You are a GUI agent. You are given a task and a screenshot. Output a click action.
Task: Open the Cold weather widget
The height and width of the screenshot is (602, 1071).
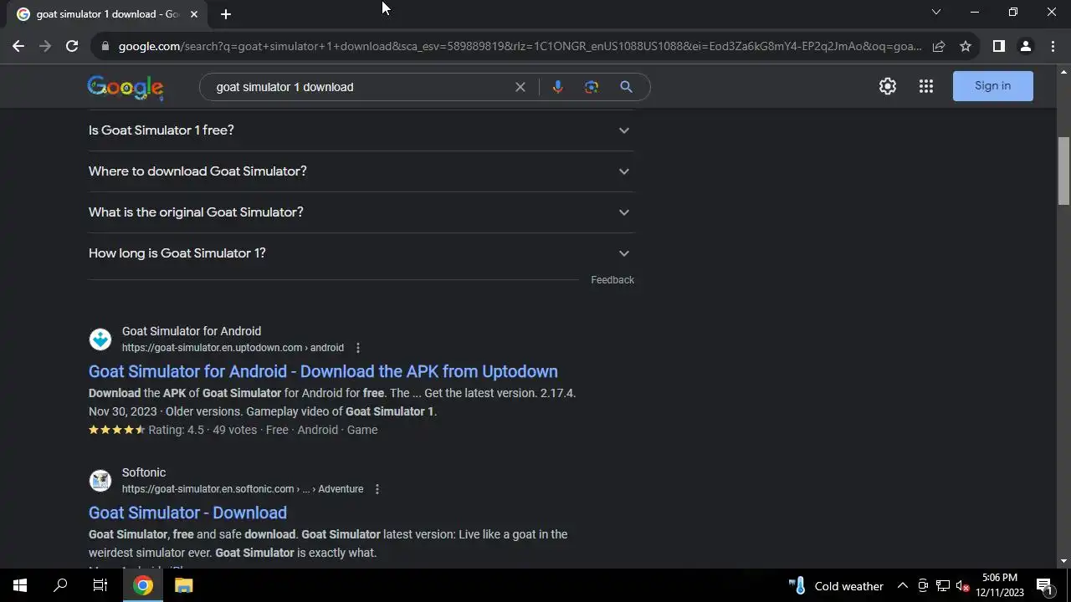(x=836, y=586)
